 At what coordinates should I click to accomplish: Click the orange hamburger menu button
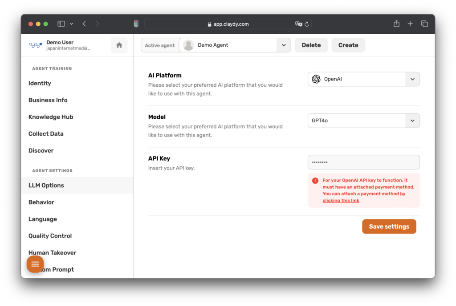tap(35, 264)
